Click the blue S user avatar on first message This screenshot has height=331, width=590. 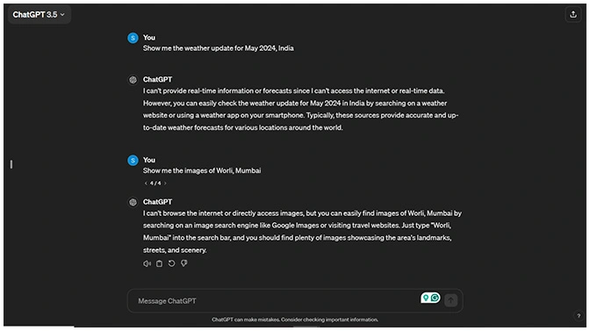tap(133, 38)
